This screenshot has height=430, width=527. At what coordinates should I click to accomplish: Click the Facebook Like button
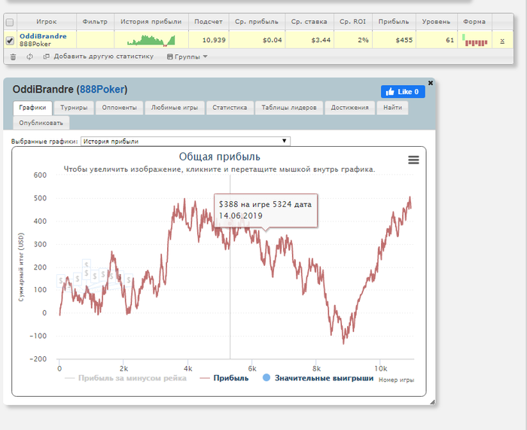pyautogui.click(x=403, y=91)
